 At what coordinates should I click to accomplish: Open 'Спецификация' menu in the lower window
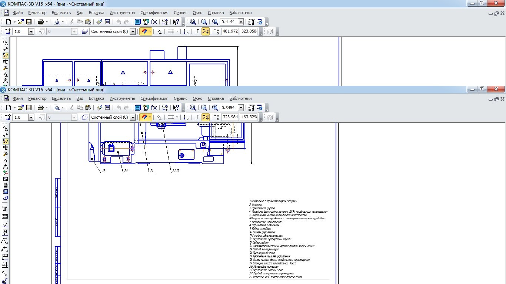tap(154, 98)
